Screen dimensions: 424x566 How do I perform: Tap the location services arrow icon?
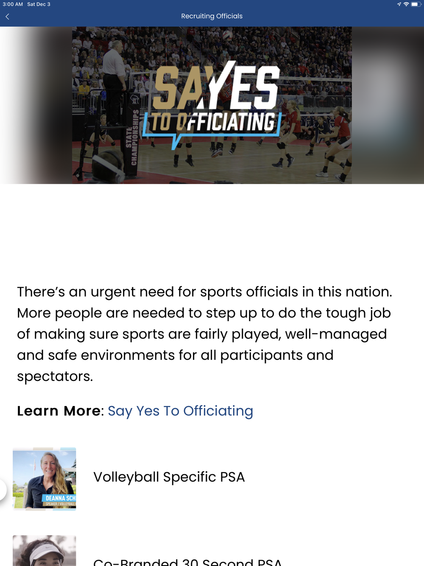(x=399, y=4)
